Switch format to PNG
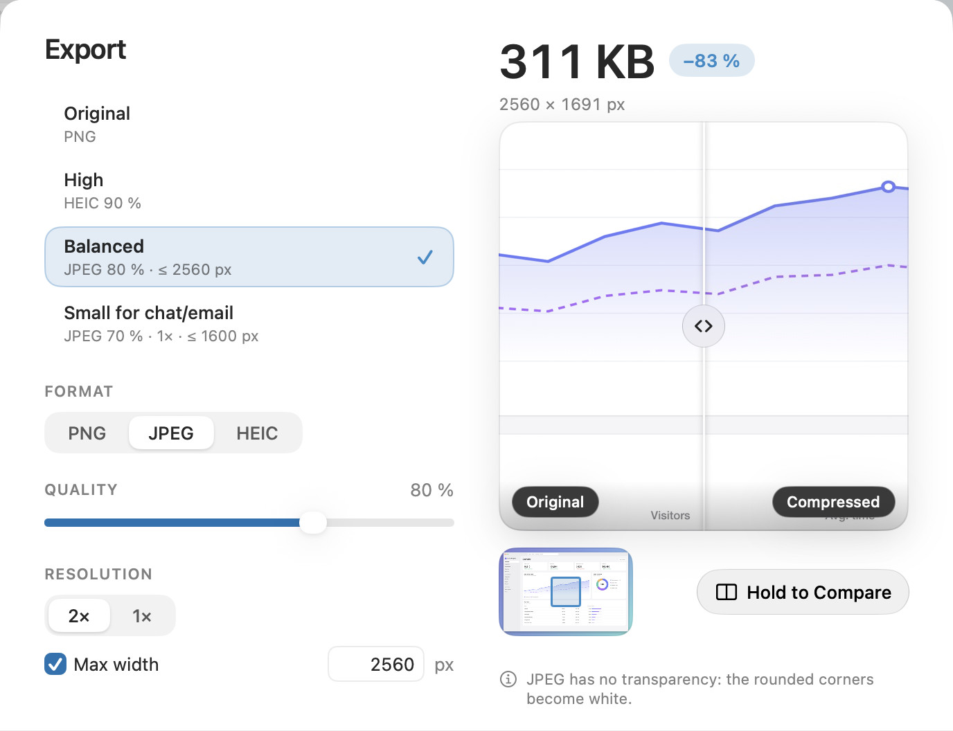 click(x=87, y=433)
